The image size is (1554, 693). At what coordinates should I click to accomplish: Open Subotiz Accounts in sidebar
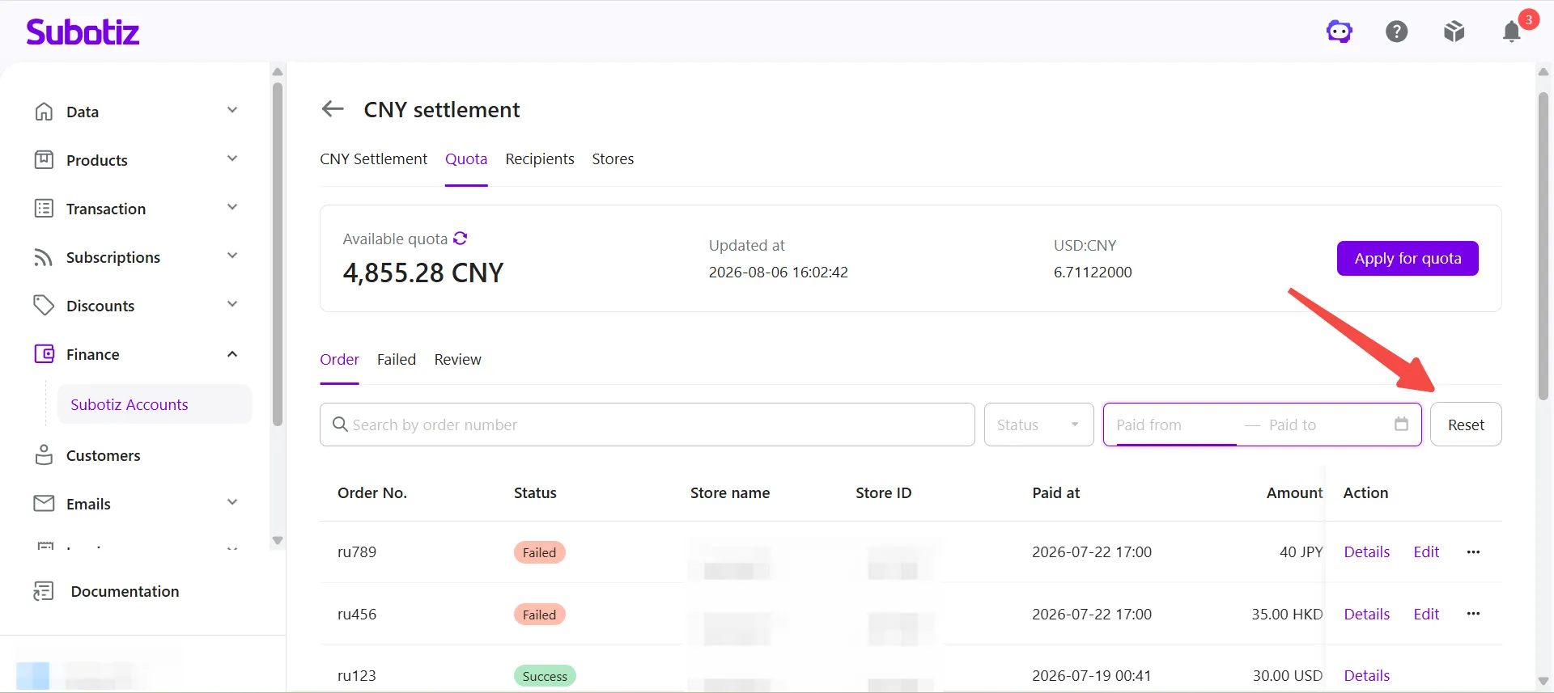pyautogui.click(x=154, y=404)
